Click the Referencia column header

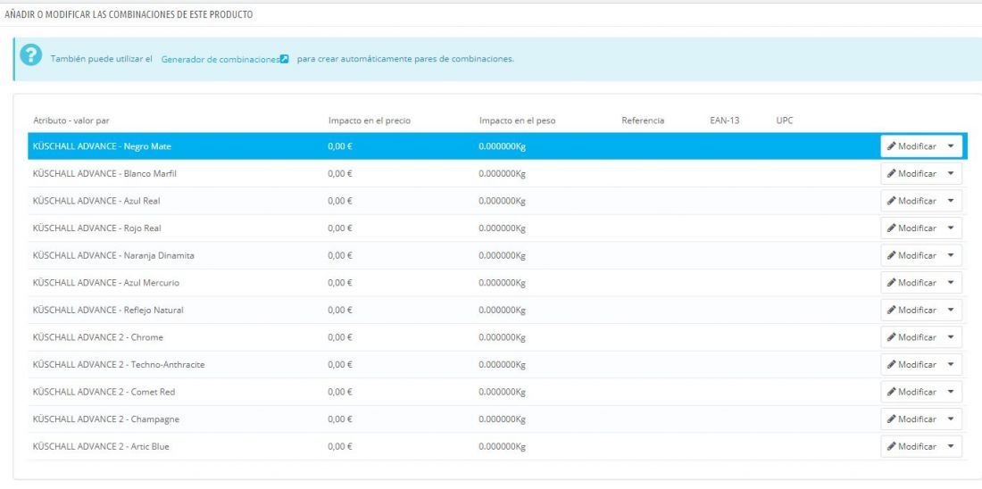coord(643,120)
